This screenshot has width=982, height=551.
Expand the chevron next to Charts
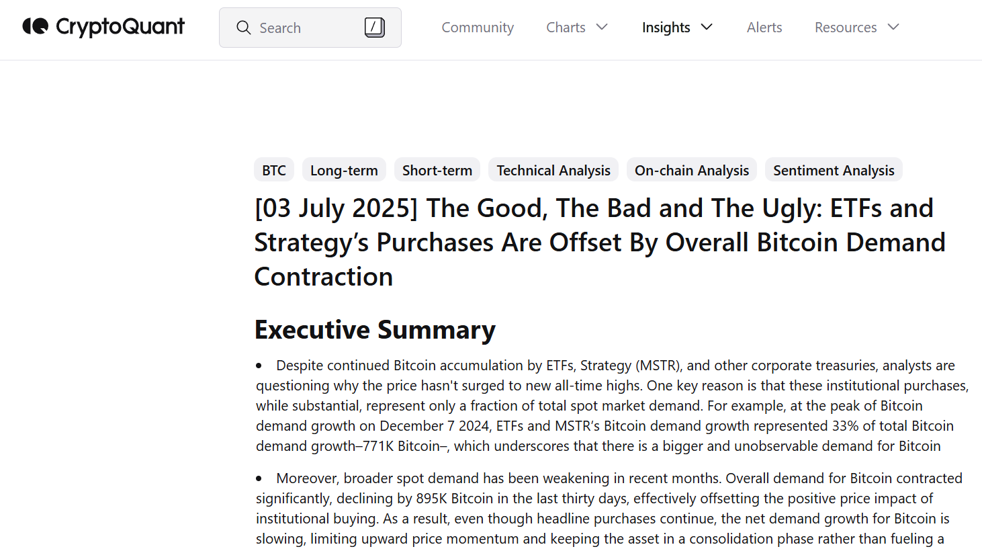pyautogui.click(x=602, y=27)
